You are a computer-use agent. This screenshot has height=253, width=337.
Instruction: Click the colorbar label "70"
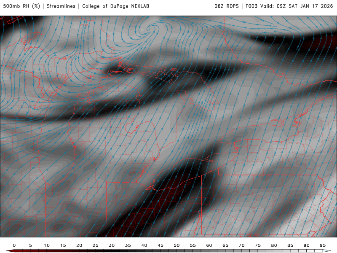click(241, 245)
